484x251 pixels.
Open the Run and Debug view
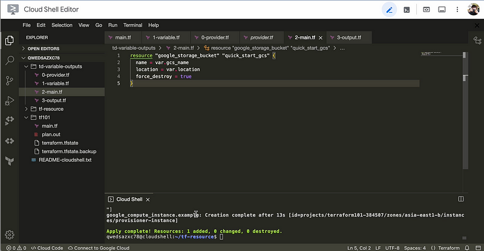(x=10, y=100)
